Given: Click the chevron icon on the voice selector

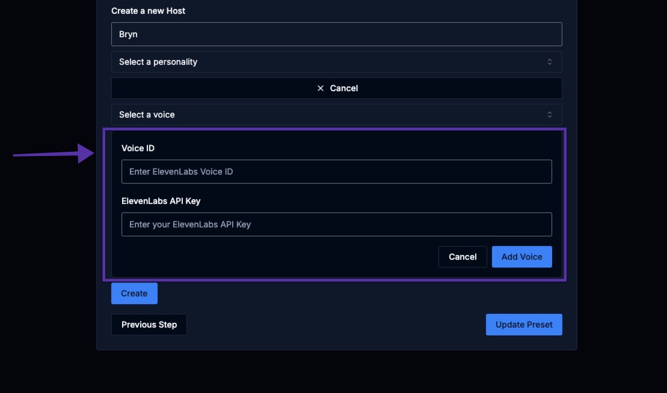Looking at the screenshot, I should click(x=549, y=115).
